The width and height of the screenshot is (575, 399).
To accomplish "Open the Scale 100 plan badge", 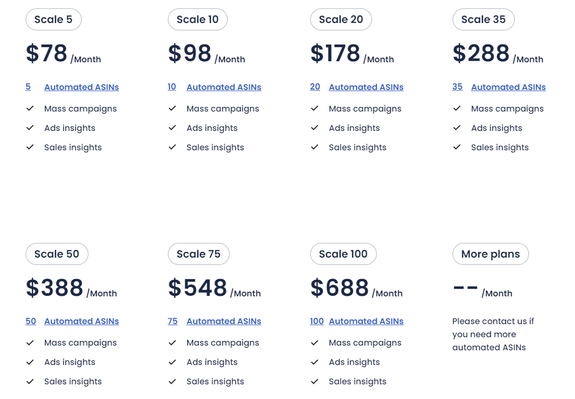I will [343, 254].
